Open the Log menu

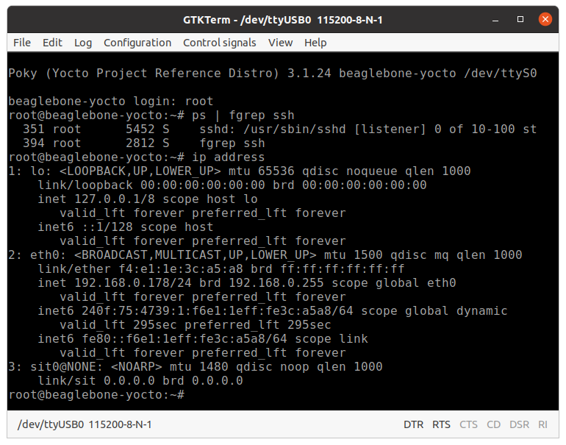tap(83, 43)
